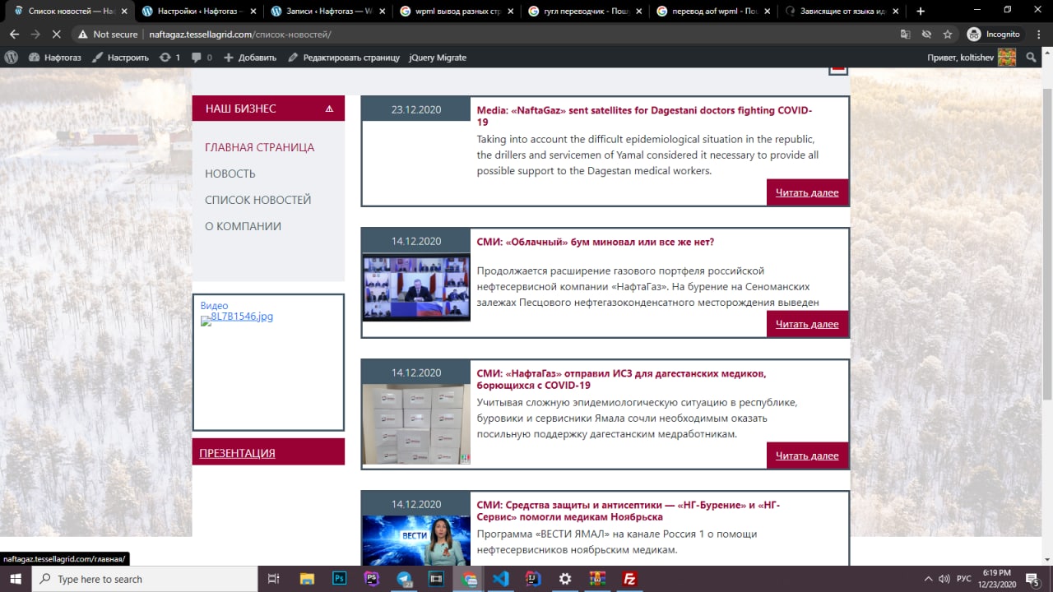
Task: Click the Видео link in sidebar
Action: (x=214, y=306)
